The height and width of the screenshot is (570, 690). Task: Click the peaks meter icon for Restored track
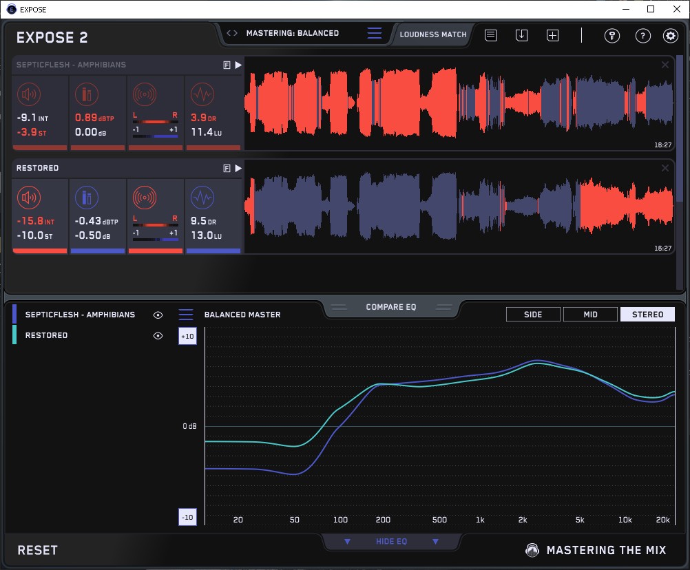[87, 198]
